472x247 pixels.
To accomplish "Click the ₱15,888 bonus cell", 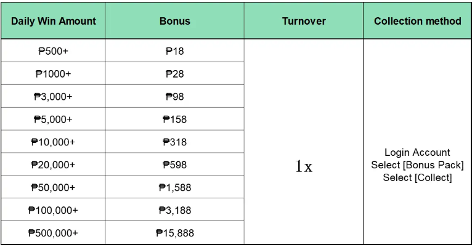I will [x=174, y=233].
